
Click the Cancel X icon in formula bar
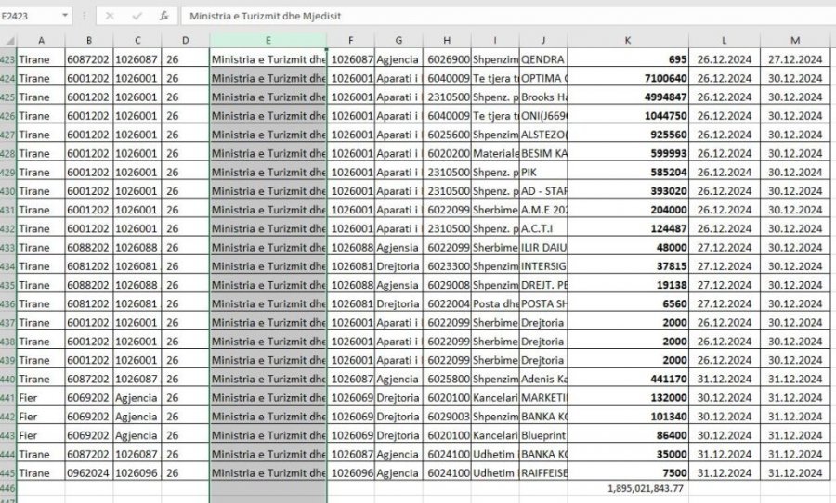pos(110,17)
